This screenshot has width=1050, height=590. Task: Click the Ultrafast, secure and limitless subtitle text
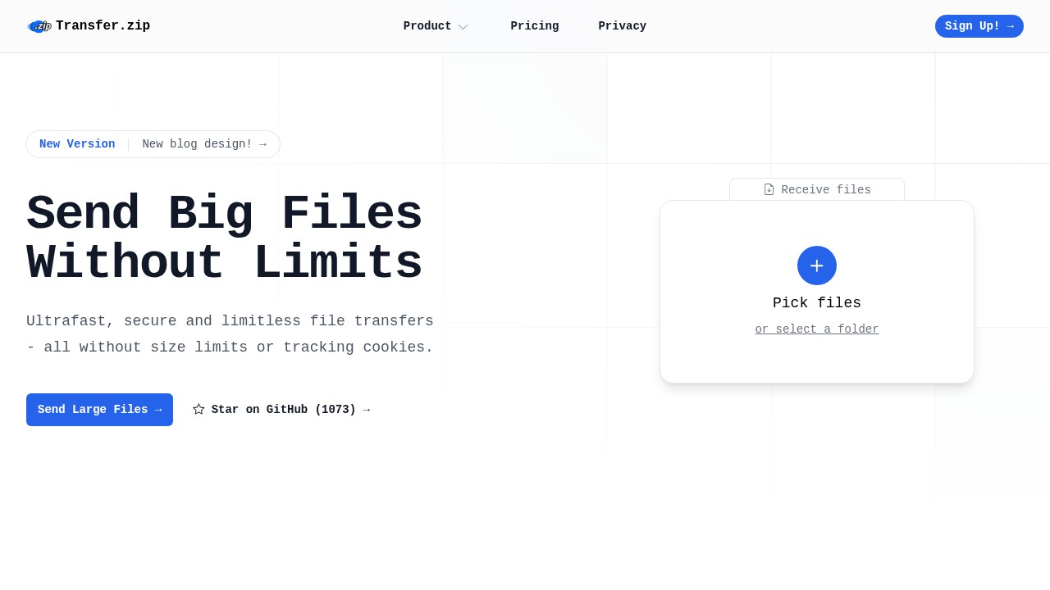coord(230,334)
